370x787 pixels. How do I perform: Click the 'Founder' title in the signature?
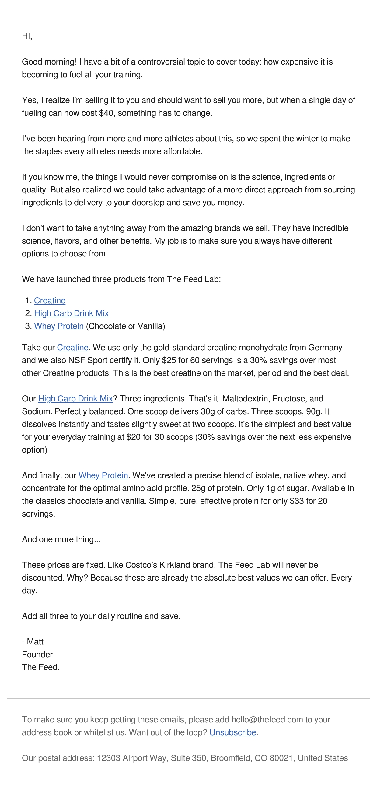(x=37, y=655)
